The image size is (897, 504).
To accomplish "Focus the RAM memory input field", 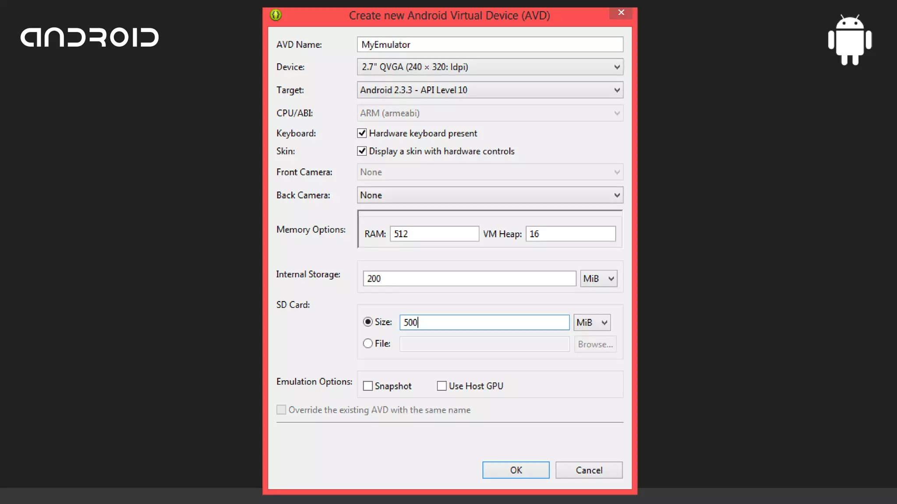I will pos(434,234).
